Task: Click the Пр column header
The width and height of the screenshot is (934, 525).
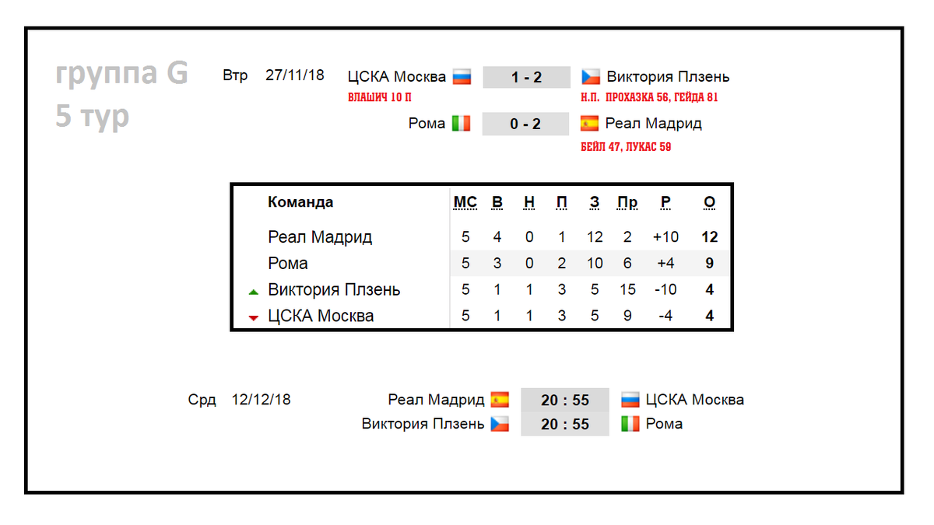Action: [627, 203]
